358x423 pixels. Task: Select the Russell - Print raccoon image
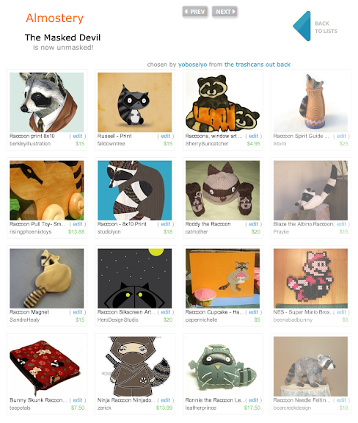134,102
